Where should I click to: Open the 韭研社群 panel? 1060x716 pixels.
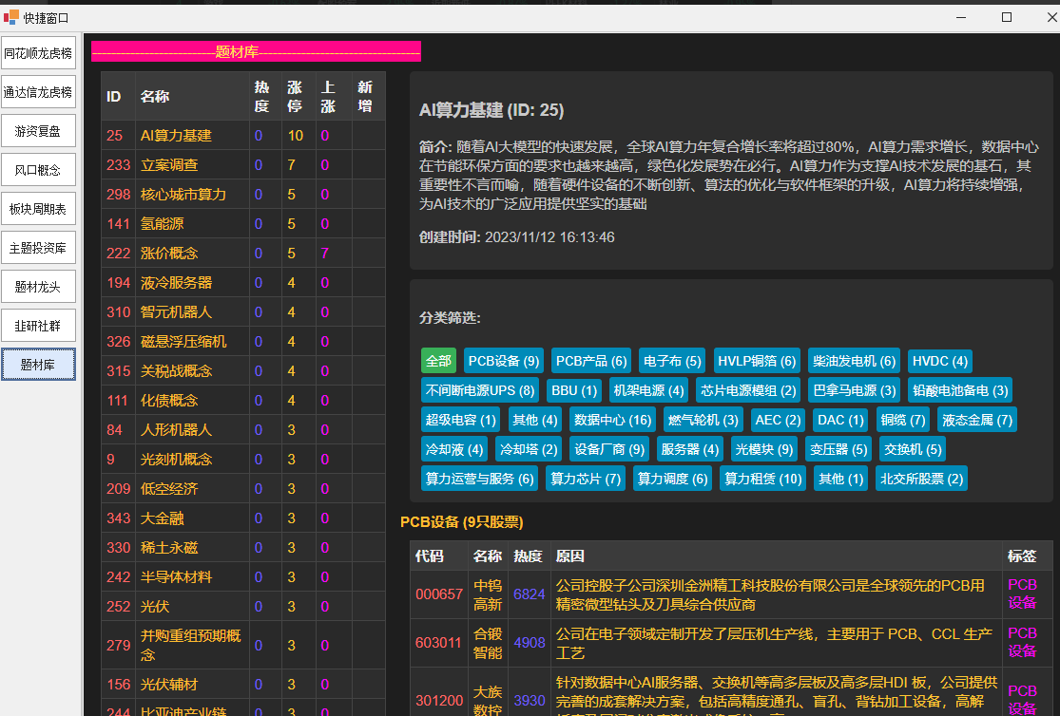38,325
